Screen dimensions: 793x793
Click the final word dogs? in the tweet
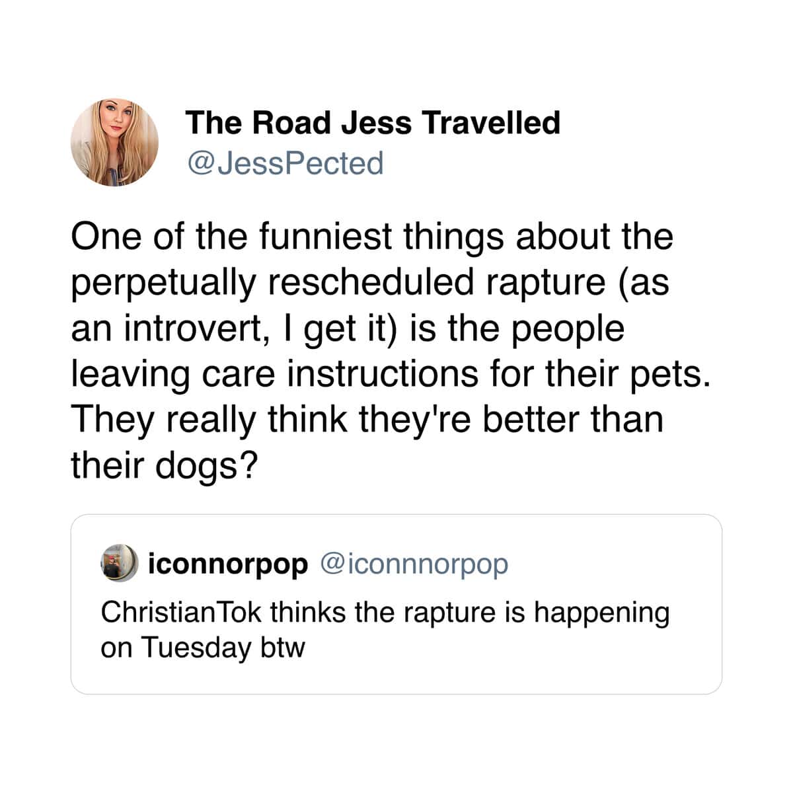coord(206,467)
